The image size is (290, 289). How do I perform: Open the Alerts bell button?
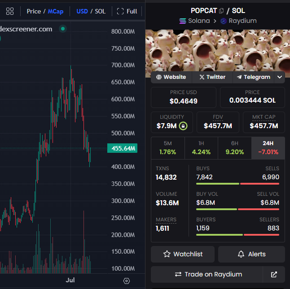coord(251,254)
